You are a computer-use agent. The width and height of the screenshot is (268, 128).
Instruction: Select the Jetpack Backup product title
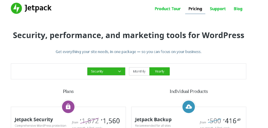coord(153,119)
